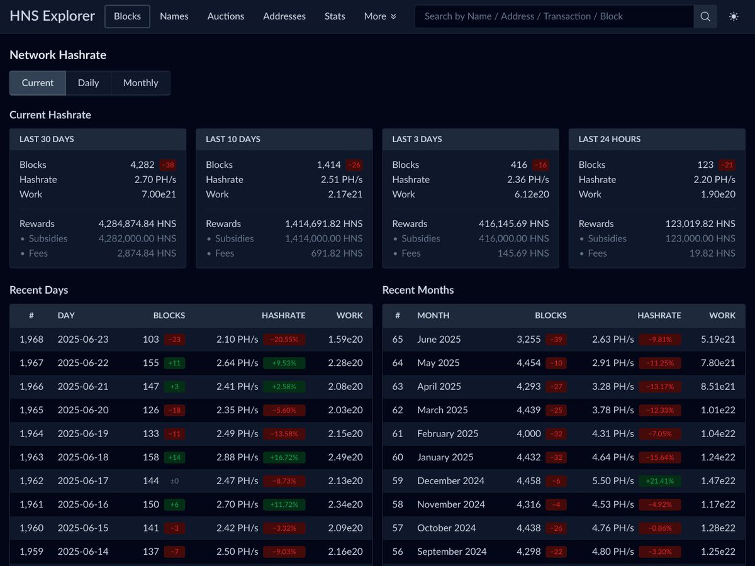Click the LAST 30 DAYS card header
This screenshot has width=755, height=566.
98,139
